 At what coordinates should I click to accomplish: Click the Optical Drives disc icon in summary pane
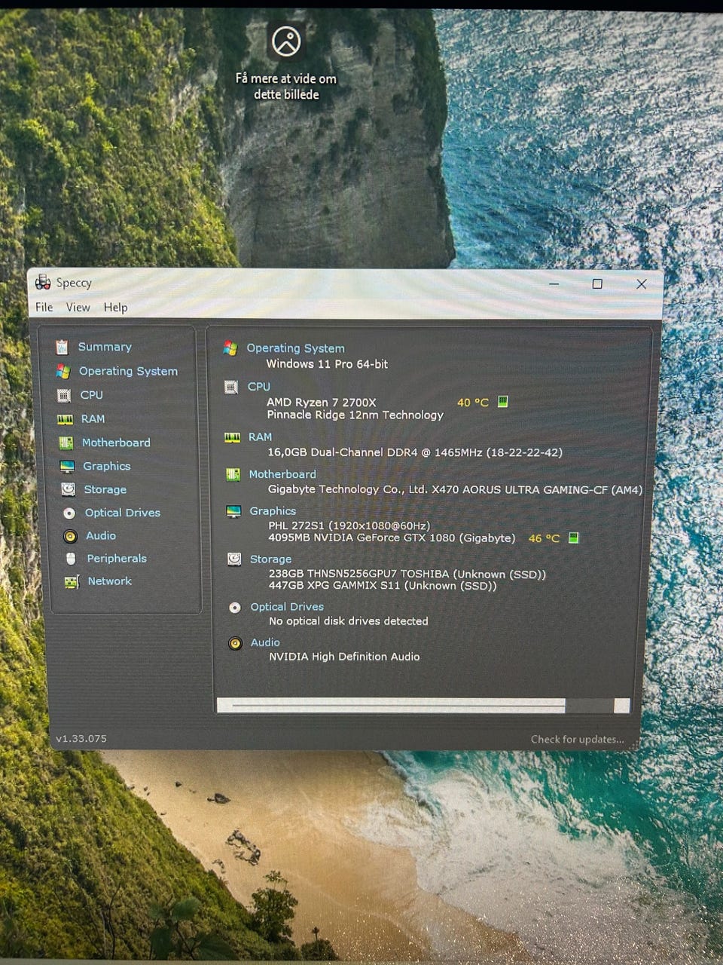(235, 608)
